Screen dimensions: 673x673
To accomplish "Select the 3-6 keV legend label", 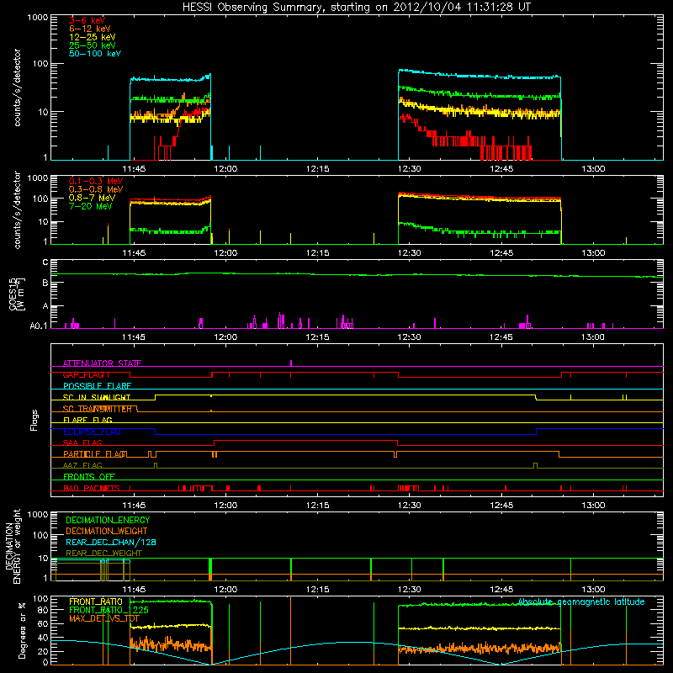I will coord(87,20).
